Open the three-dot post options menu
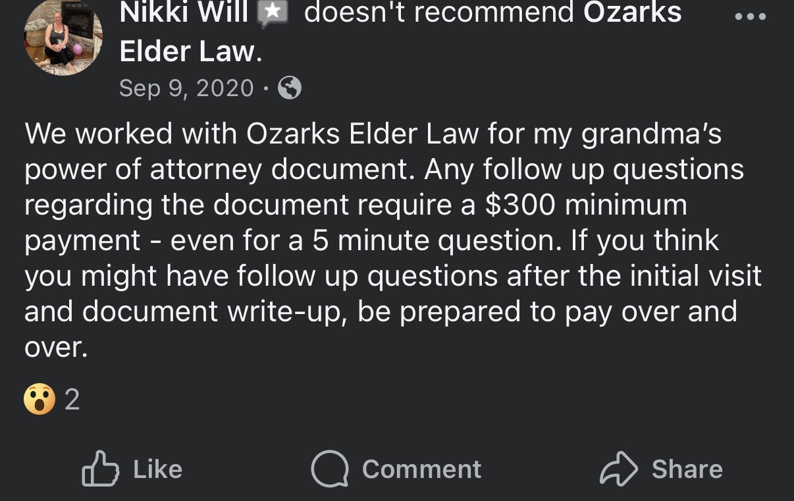 pyautogui.click(x=751, y=17)
